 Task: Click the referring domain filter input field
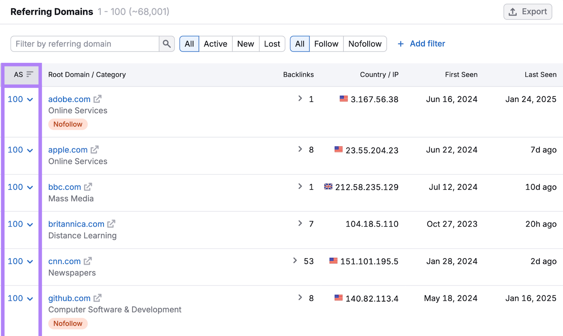pyautogui.click(x=84, y=44)
